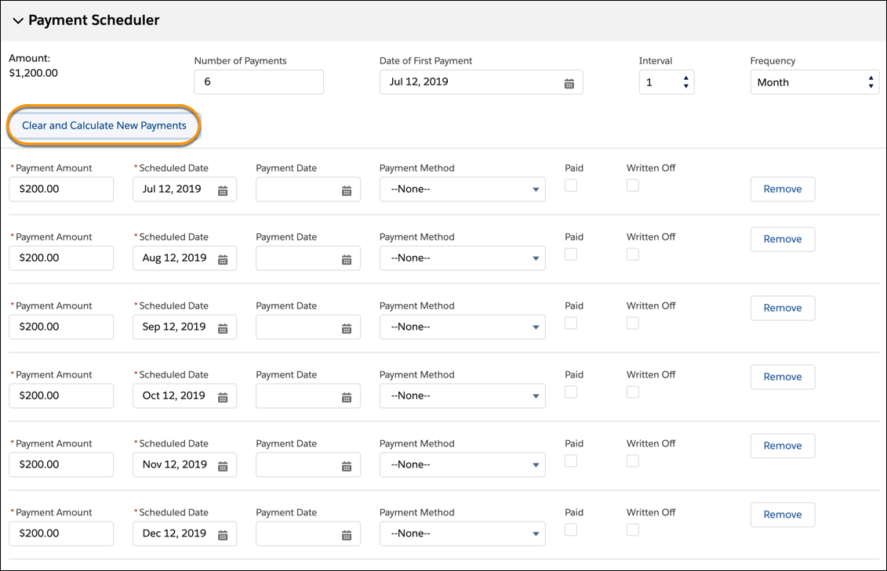
Task: Click the Amount value $1,200.00
Action: [34, 73]
